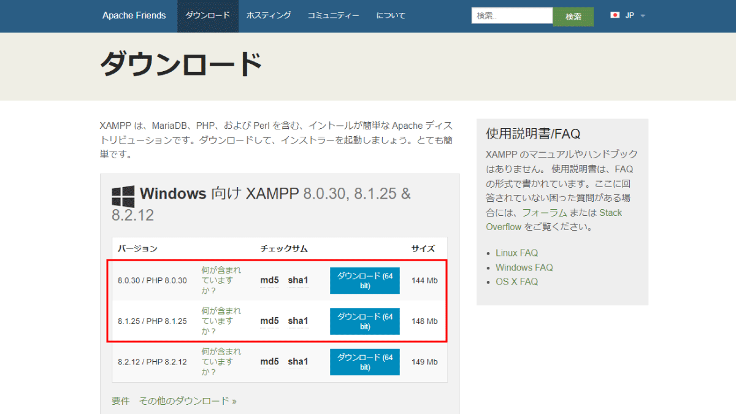Open その他のダウンロード » link

coord(188,401)
